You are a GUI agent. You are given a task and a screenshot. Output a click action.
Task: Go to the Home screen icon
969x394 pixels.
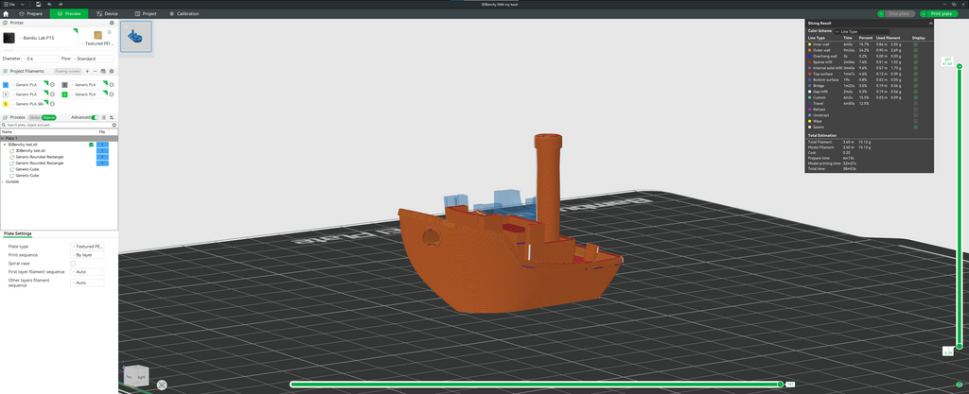6,13
